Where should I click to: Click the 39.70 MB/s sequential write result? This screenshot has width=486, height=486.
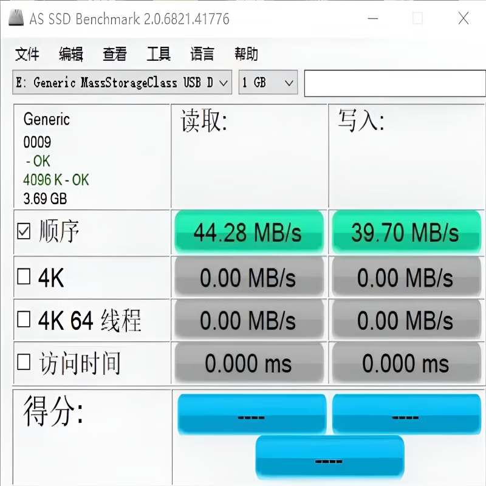coord(406,231)
